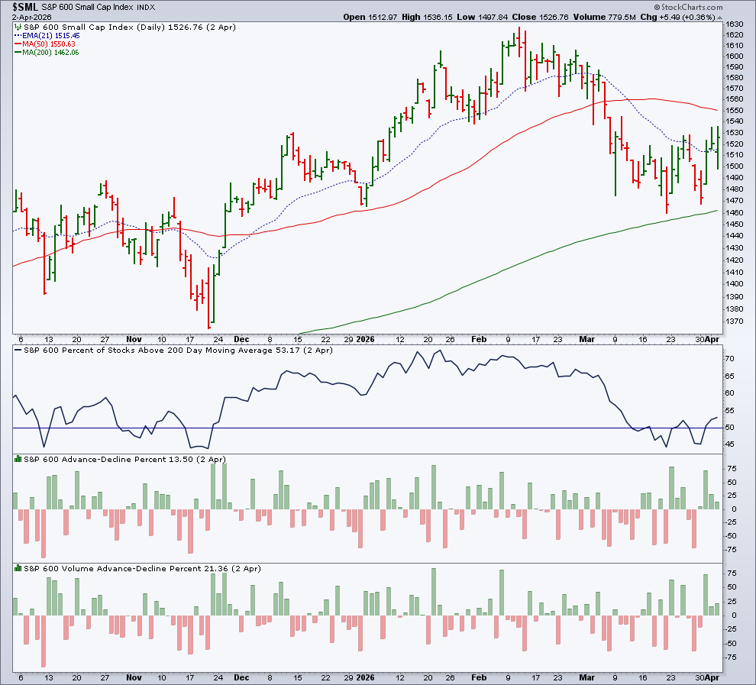The image size is (756, 685).
Task: Click the green MA(200) legend line marker
Action: coord(17,52)
